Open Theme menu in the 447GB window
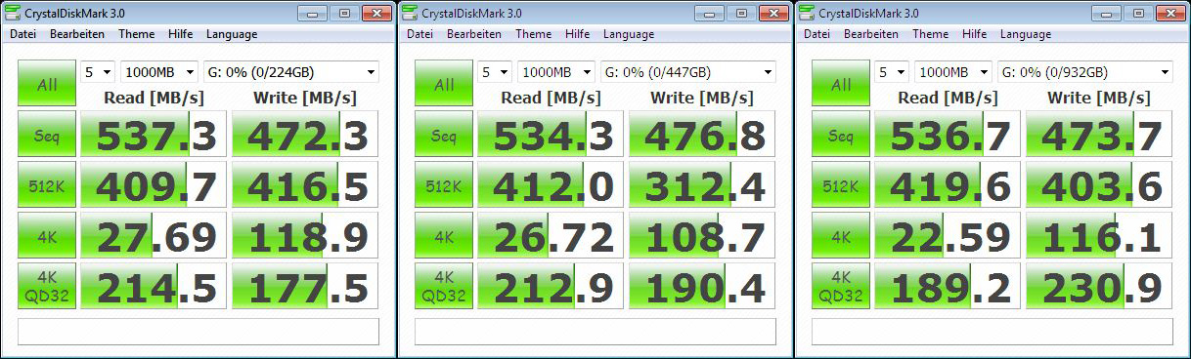Viewport: 1191px width, 359px height. pyautogui.click(x=534, y=34)
